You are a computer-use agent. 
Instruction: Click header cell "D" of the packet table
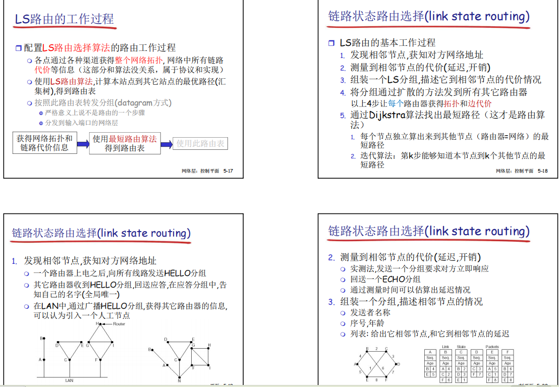[x=477, y=352]
